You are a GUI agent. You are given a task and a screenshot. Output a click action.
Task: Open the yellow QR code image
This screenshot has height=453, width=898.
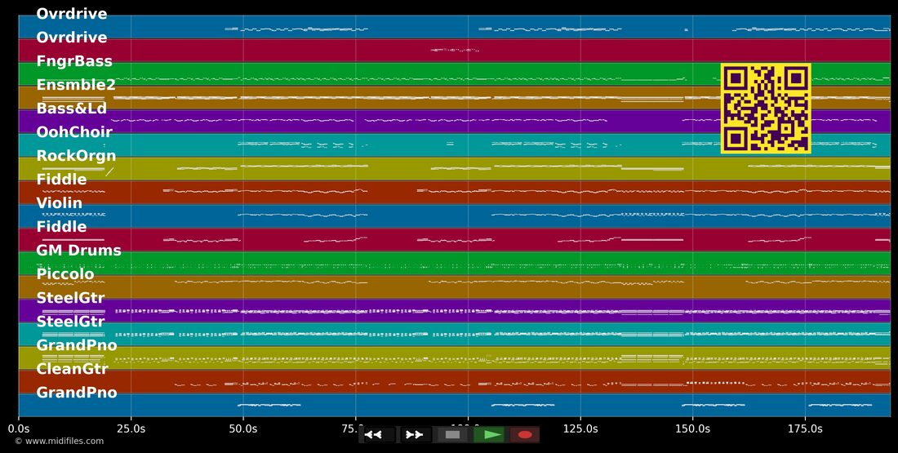click(766, 109)
